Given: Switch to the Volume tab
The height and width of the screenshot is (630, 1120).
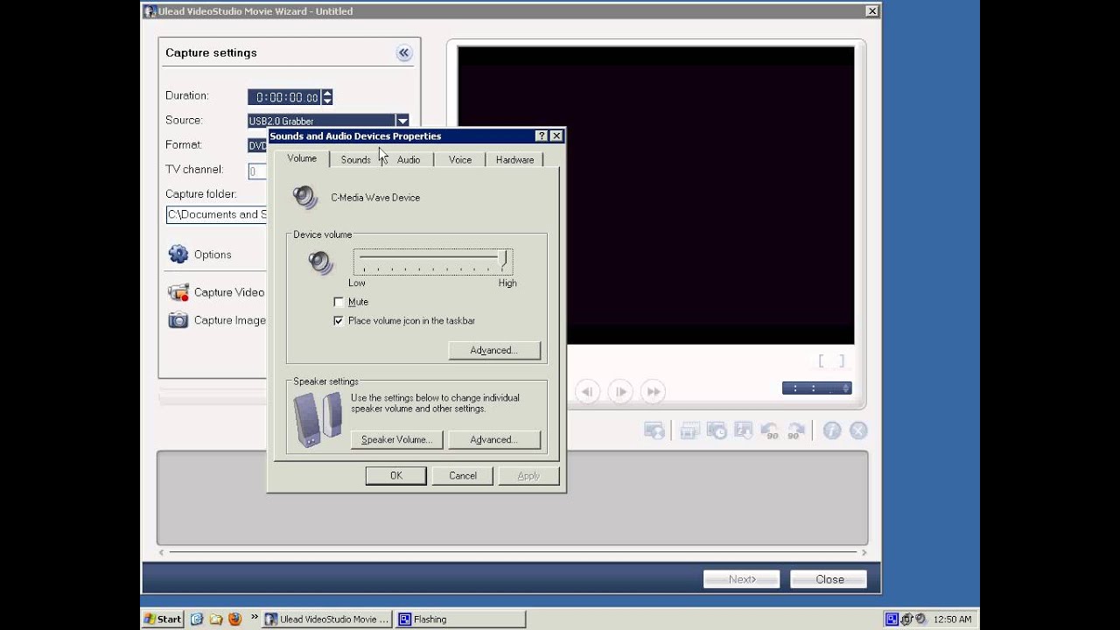Looking at the screenshot, I should 302,158.
